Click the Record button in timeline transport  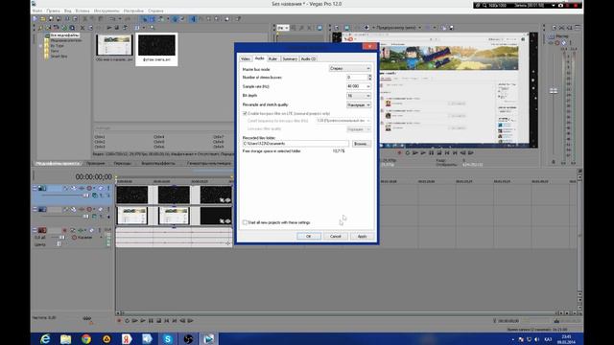coord(119,321)
